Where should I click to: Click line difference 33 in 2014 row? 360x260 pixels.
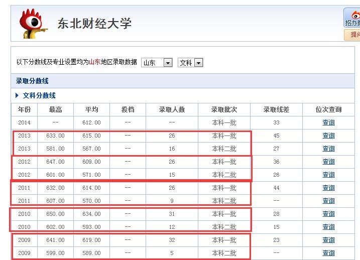coord(276,122)
